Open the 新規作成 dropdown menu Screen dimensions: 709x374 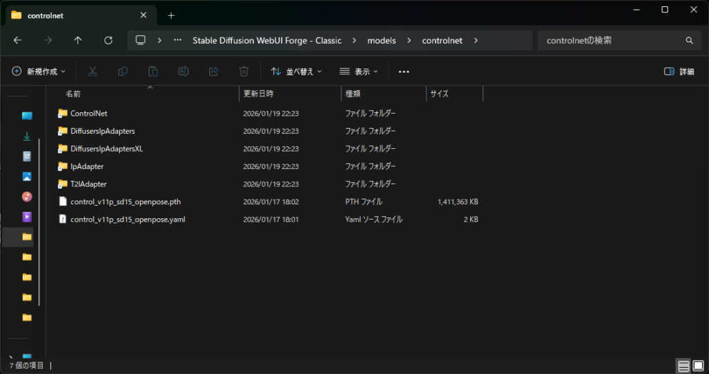click(39, 71)
